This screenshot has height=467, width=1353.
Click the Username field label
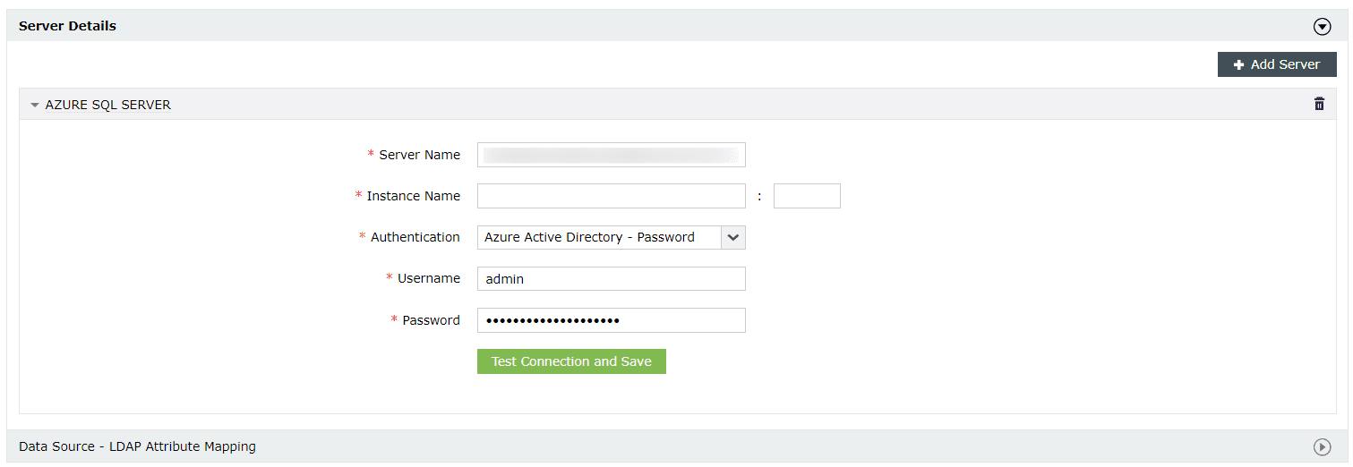click(x=428, y=278)
